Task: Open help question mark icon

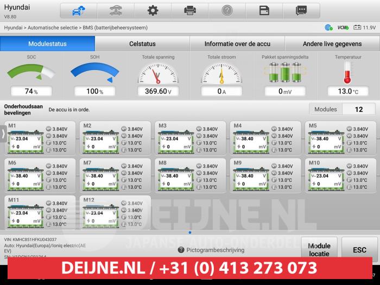Action: point(227,10)
